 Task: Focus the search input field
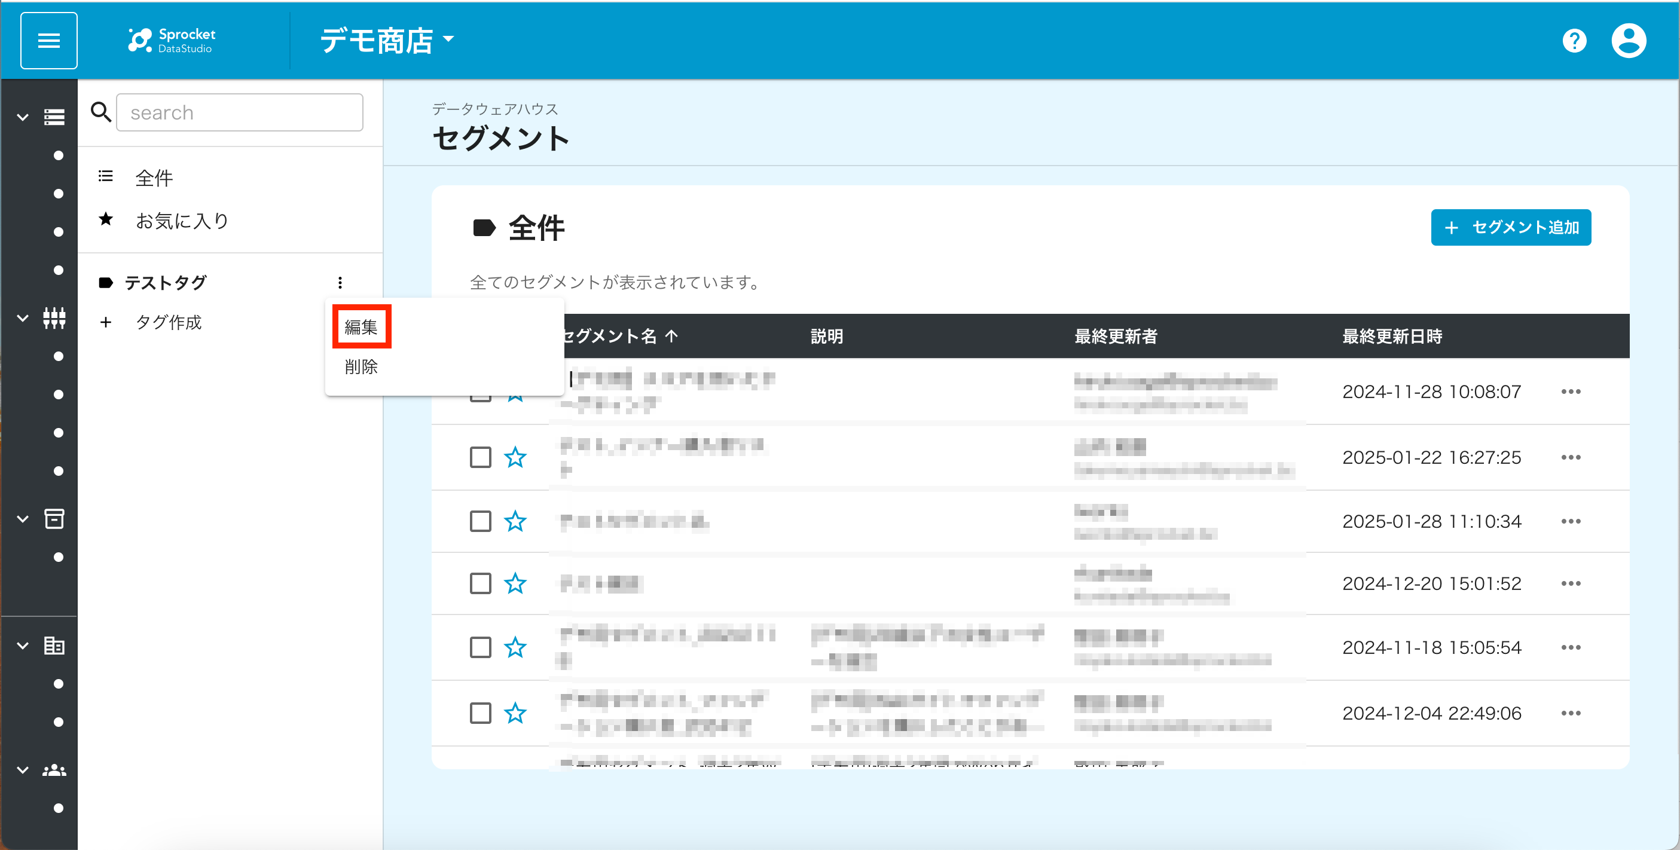[x=239, y=112]
